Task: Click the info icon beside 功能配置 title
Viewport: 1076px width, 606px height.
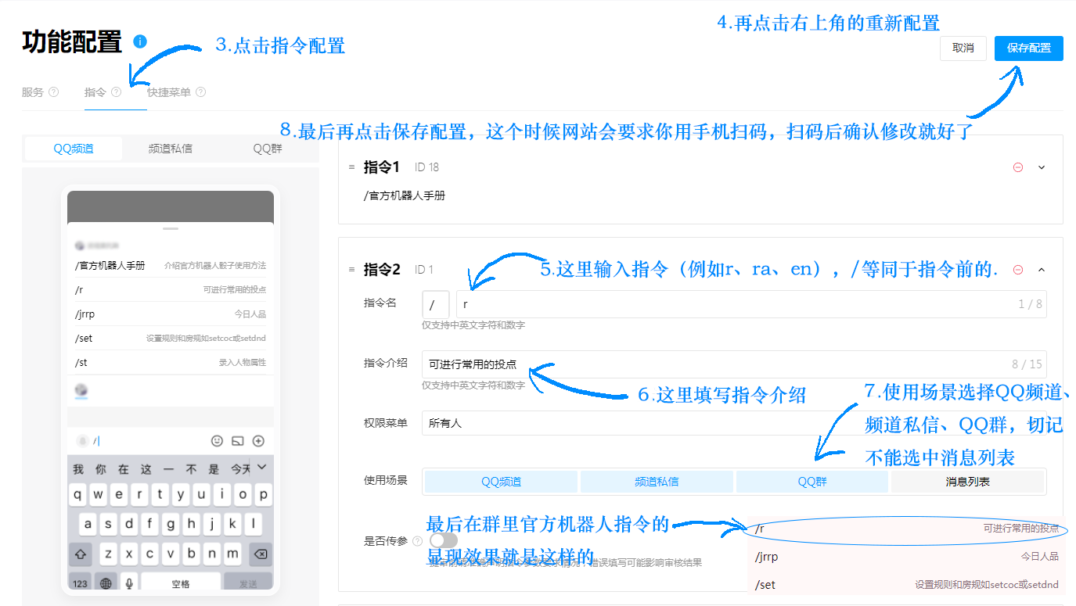Action: 139,41
